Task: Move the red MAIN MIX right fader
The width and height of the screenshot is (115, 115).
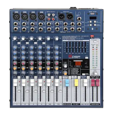Action: tap(97, 83)
